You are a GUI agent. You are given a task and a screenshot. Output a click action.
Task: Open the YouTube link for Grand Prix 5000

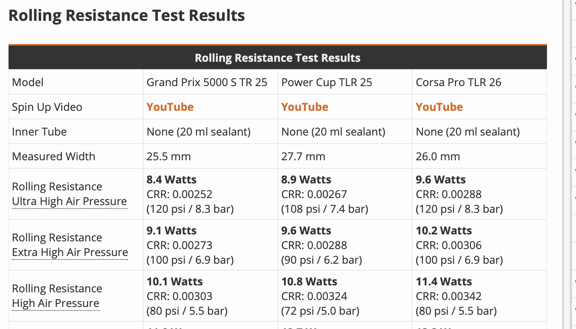[x=170, y=107]
